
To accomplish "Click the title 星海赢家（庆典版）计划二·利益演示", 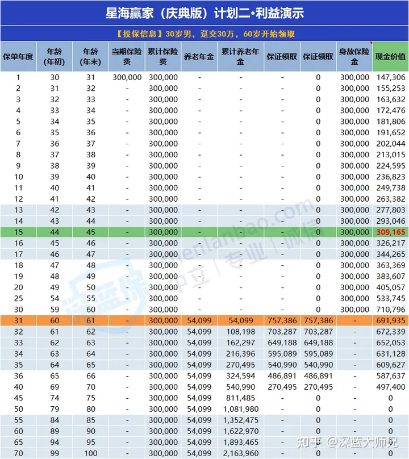I will click(x=204, y=12).
